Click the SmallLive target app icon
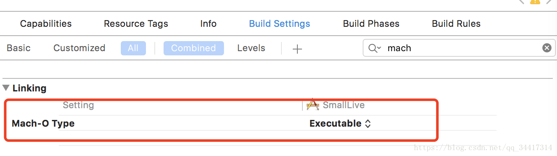 [313, 105]
